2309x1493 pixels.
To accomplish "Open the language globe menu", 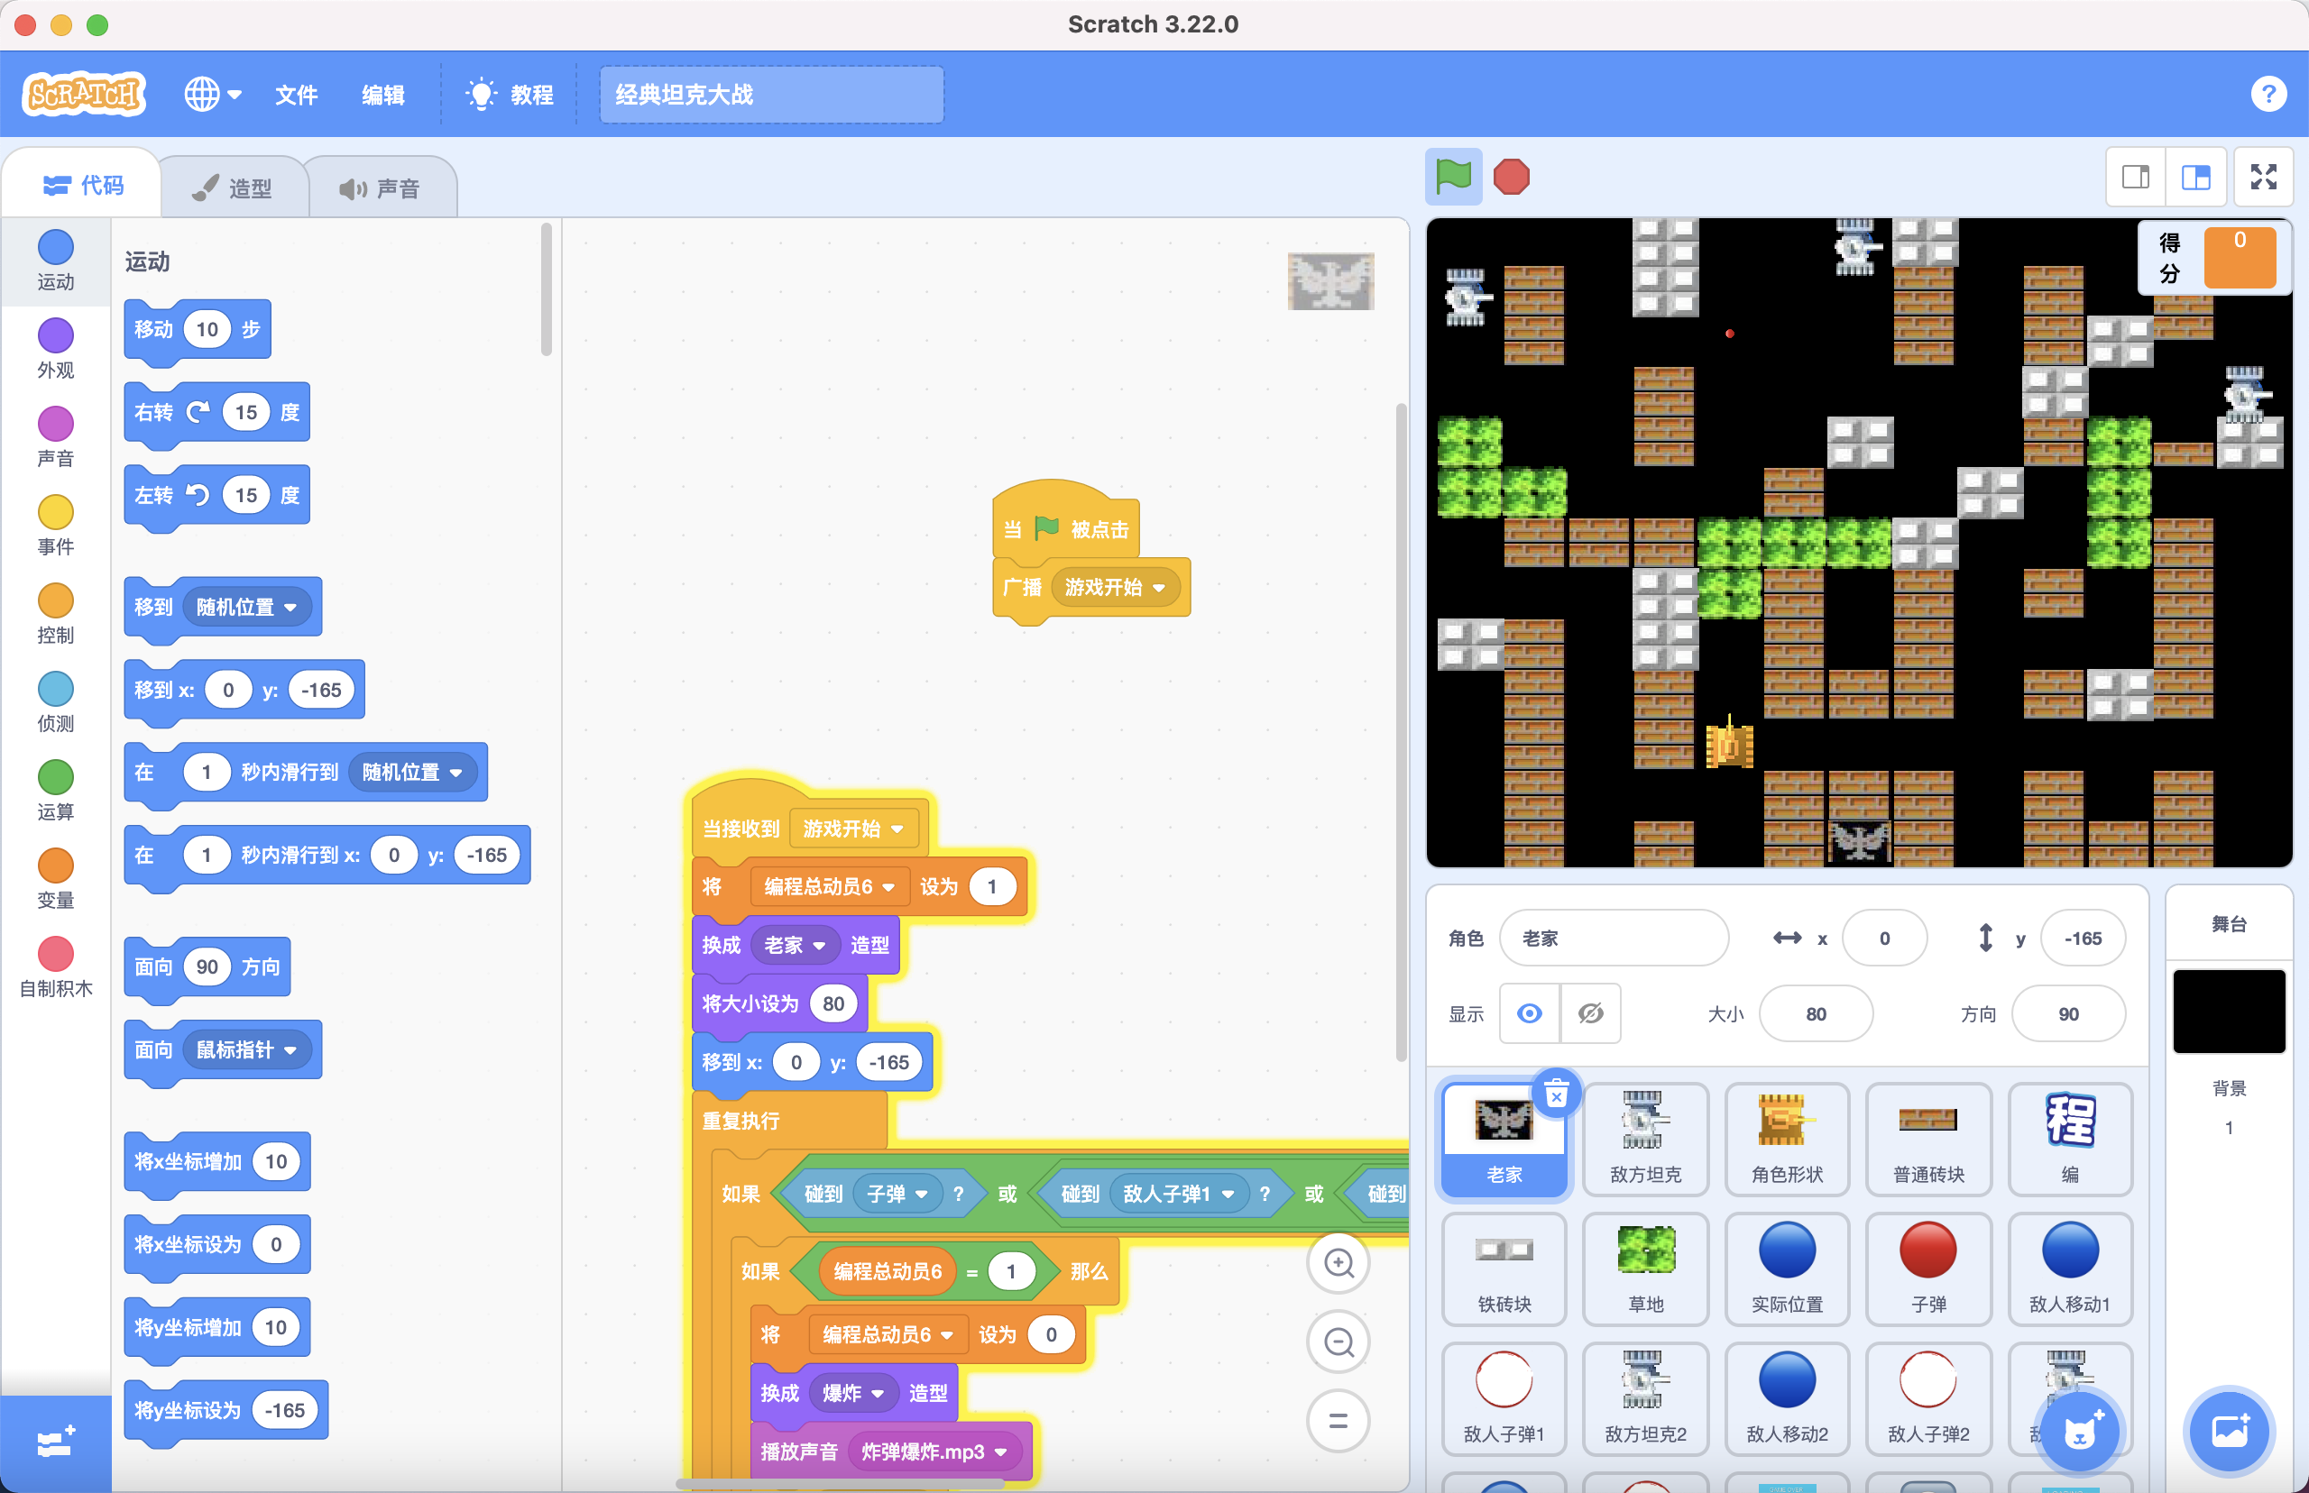I will (212, 94).
